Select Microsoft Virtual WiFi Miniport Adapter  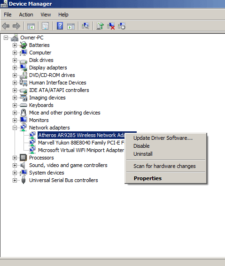[81, 150]
